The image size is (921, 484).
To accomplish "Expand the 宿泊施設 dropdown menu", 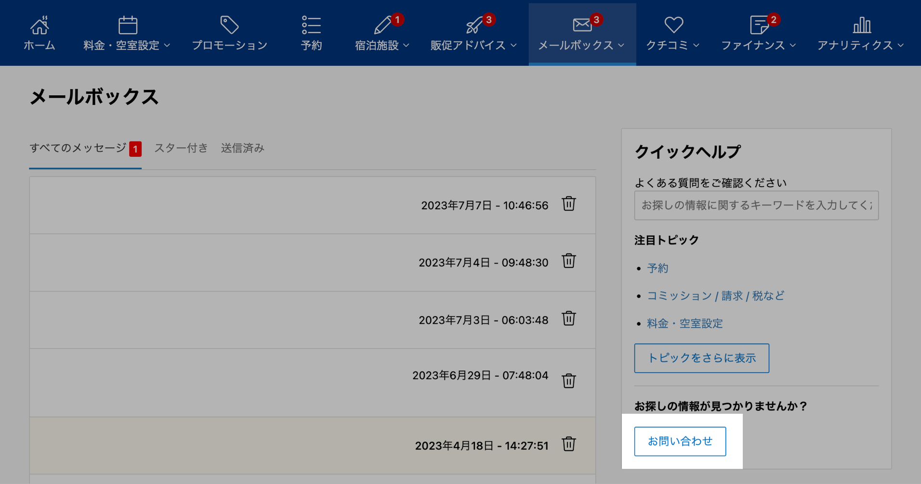I will point(382,45).
